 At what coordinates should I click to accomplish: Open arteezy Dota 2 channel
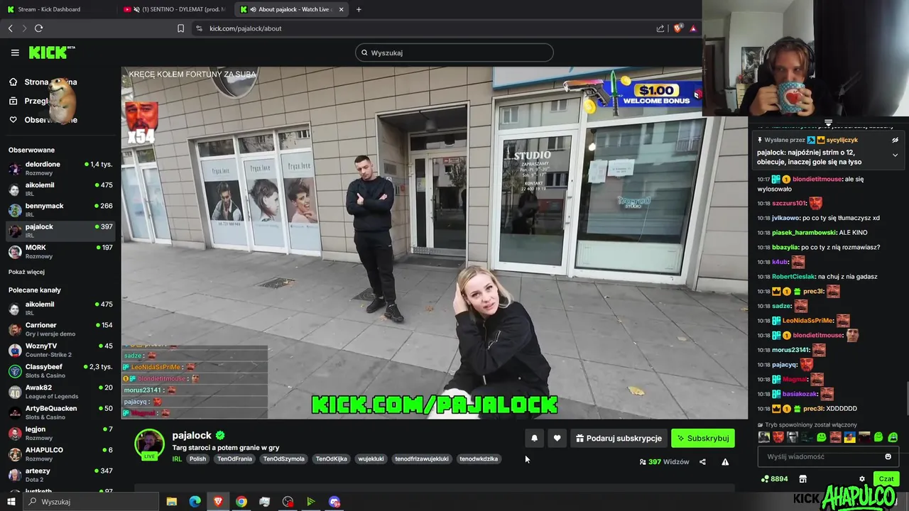click(x=60, y=475)
